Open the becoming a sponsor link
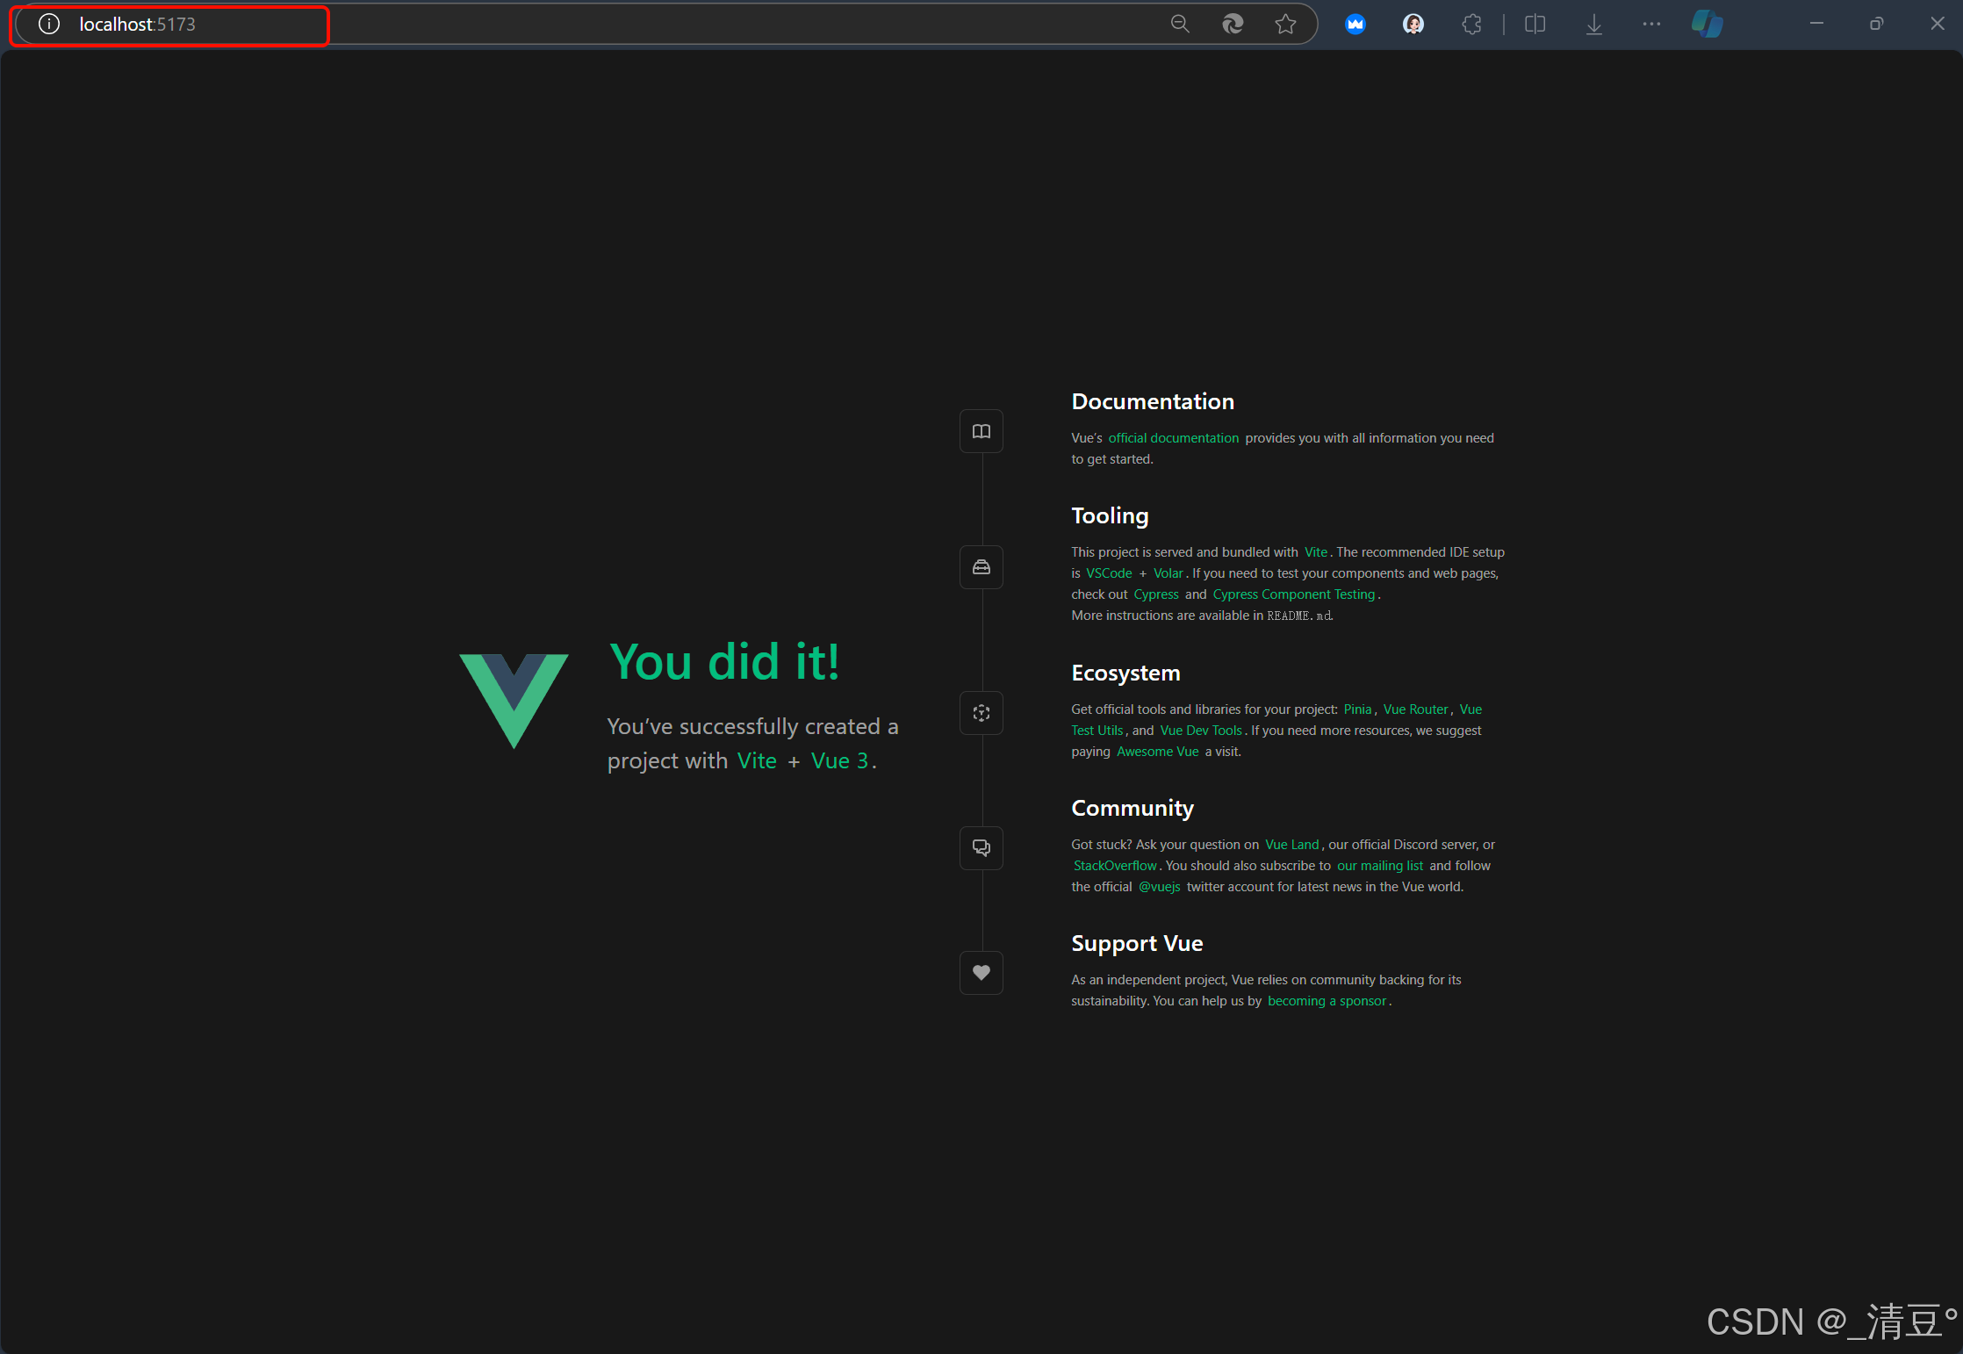1963x1354 pixels. pos(1327,1001)
